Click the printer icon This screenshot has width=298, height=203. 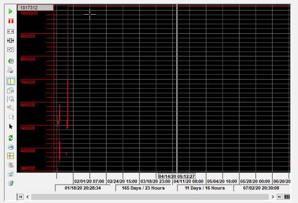(x=11, y=70)
